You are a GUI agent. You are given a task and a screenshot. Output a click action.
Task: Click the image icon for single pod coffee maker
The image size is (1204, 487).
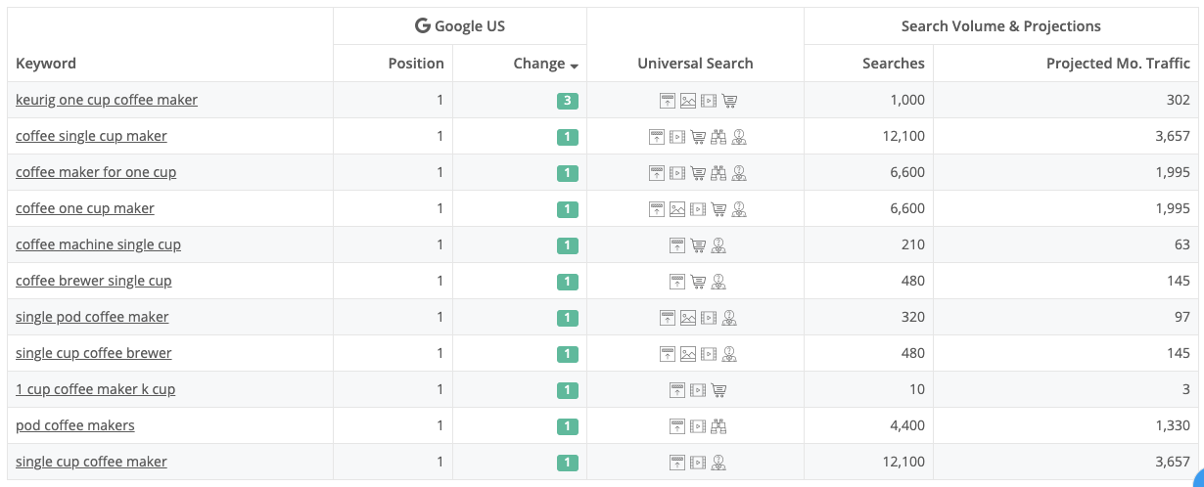tap(688, 317)
